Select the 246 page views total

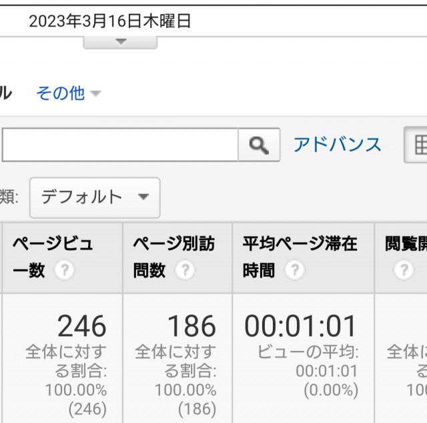click(x=81, y=326)
